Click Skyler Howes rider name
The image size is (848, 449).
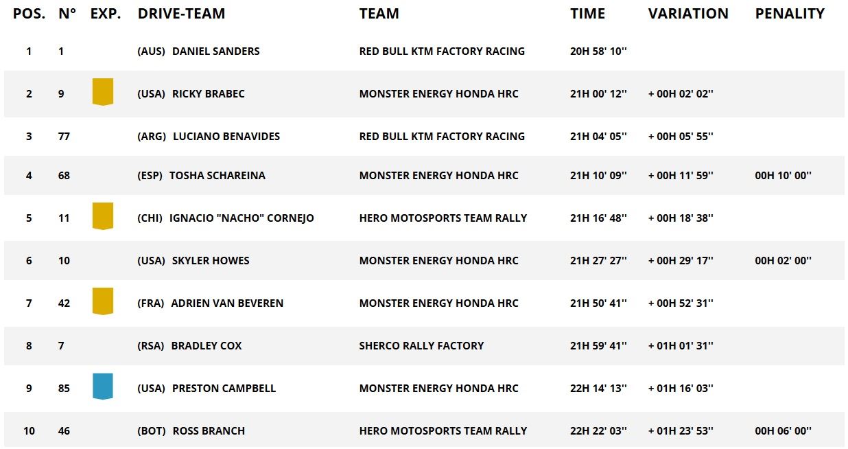point(210,261)
